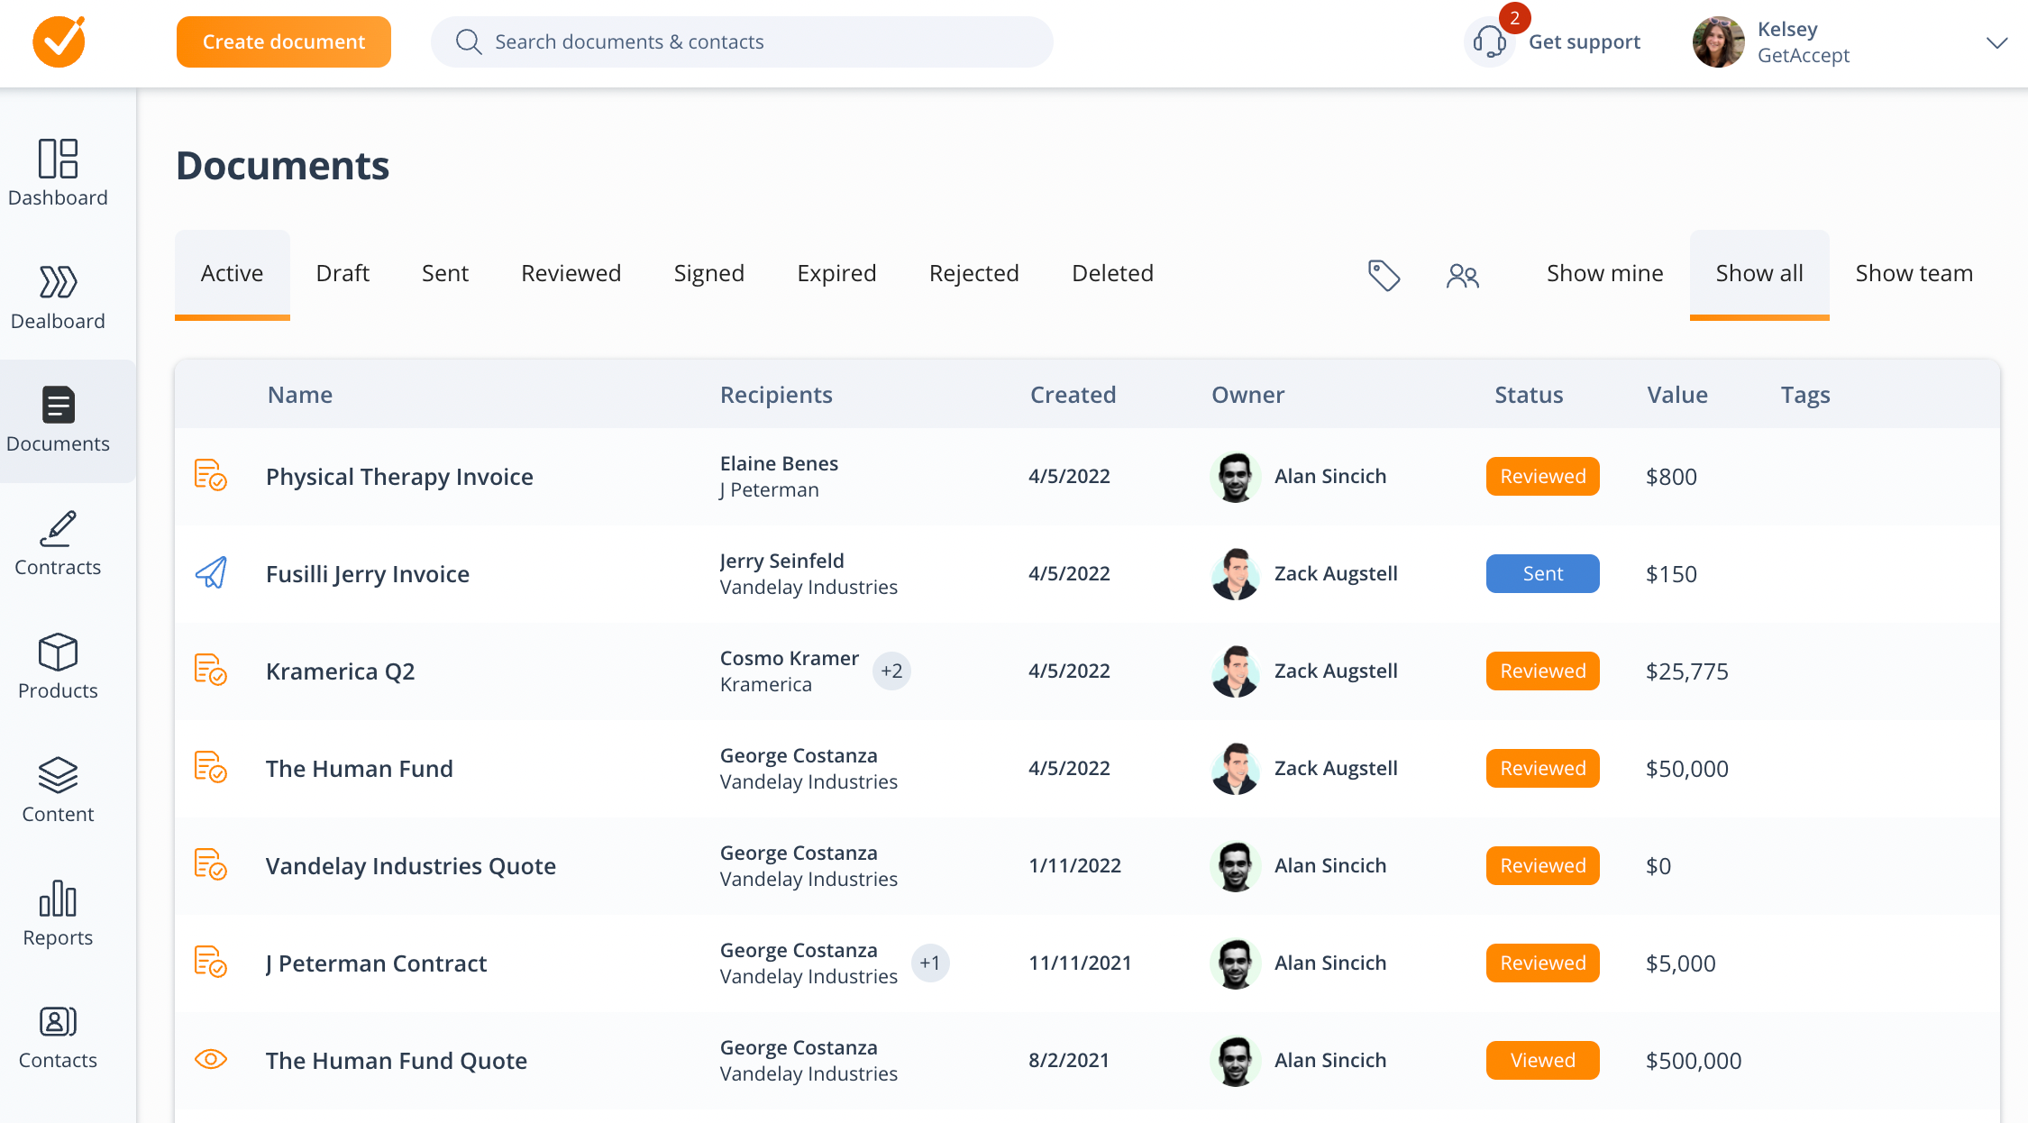Click the users filter icon
Viewport: 2028px width, 1123px height.
[x=1462, y=275]
